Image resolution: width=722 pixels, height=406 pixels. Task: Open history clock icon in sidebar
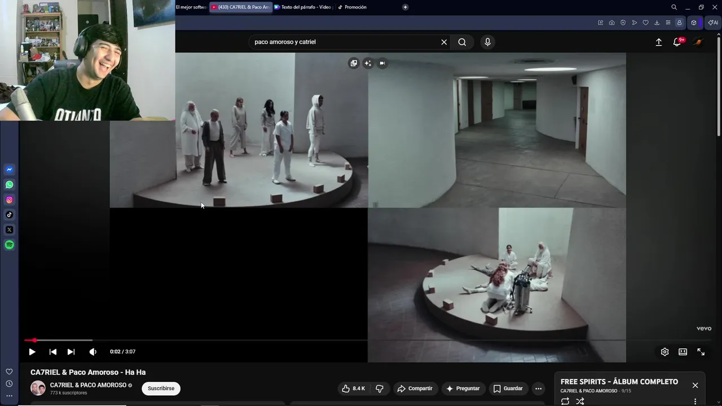[9, 383]
